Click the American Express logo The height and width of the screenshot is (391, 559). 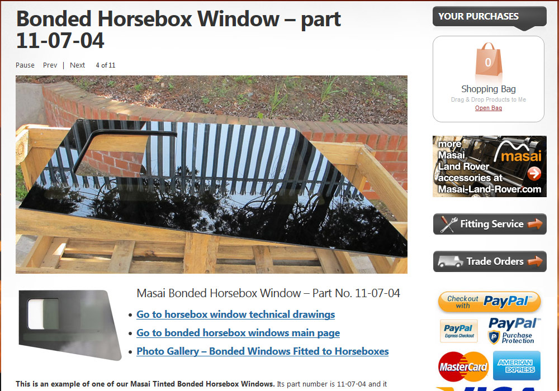pos(517,366)
